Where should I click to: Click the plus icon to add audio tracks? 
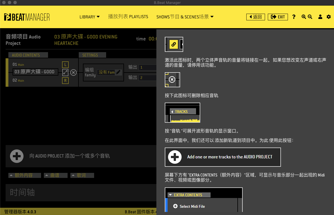[16, 156]
